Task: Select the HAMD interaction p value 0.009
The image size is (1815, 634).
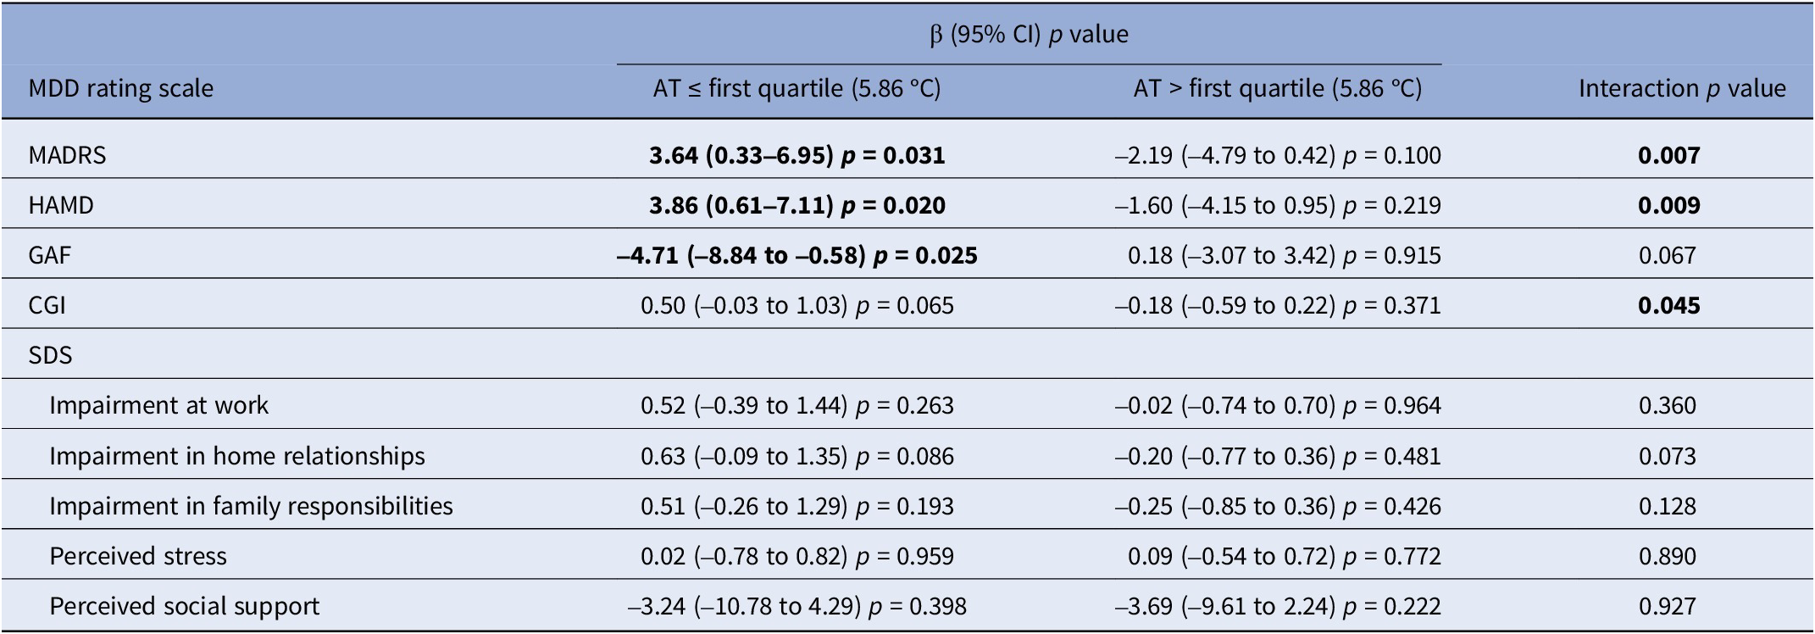Action: [x=1668, y=206]
